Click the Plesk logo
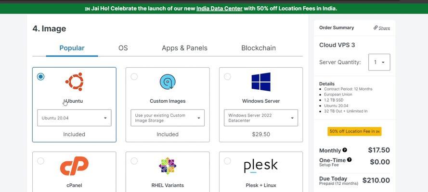Viewport: 428px width, 192px height. [x=260, y=166]
